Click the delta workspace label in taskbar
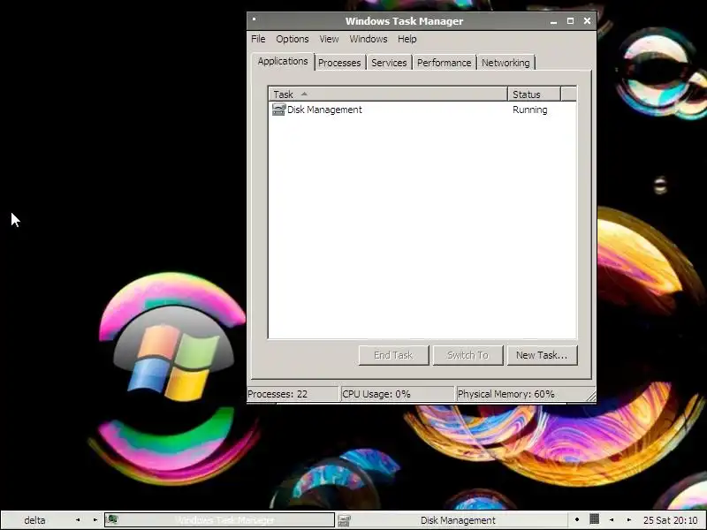The width and height of the screenshot is (707, 530). pos(34,520)
